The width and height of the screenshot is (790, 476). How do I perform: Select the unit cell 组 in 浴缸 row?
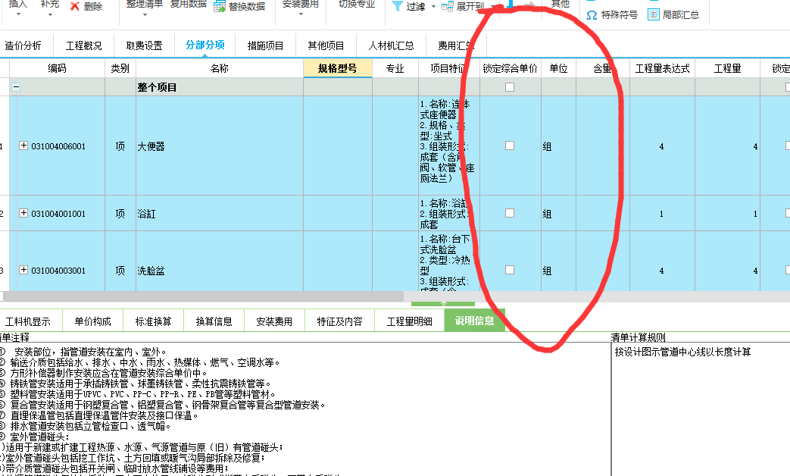click(558, 213)
